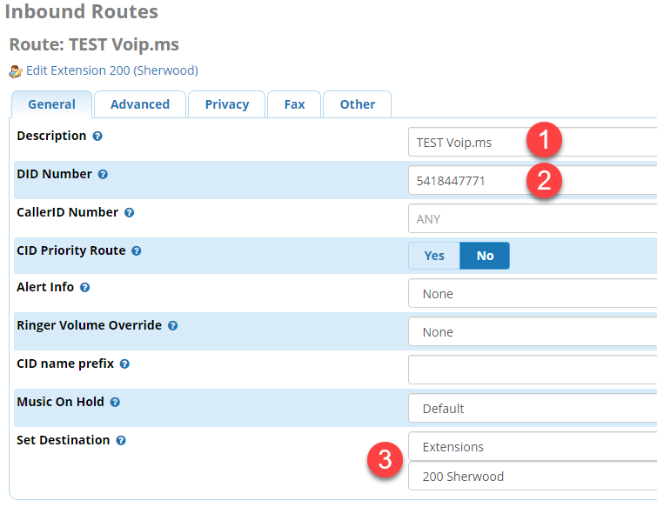Click the DID Number input field
Image resolution: width=657 pixels, height=507 pixels.
[x=533, y=180]
